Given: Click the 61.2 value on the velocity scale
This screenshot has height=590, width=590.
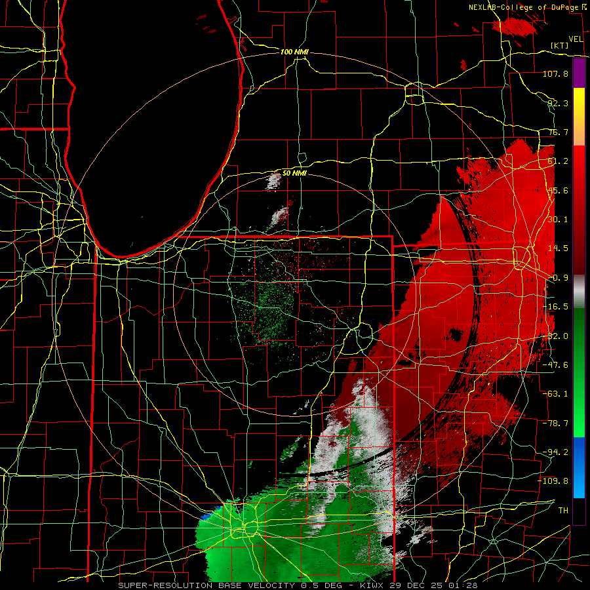Looking at the screenshot, I should pyautogui.click(x=558, y=161).
